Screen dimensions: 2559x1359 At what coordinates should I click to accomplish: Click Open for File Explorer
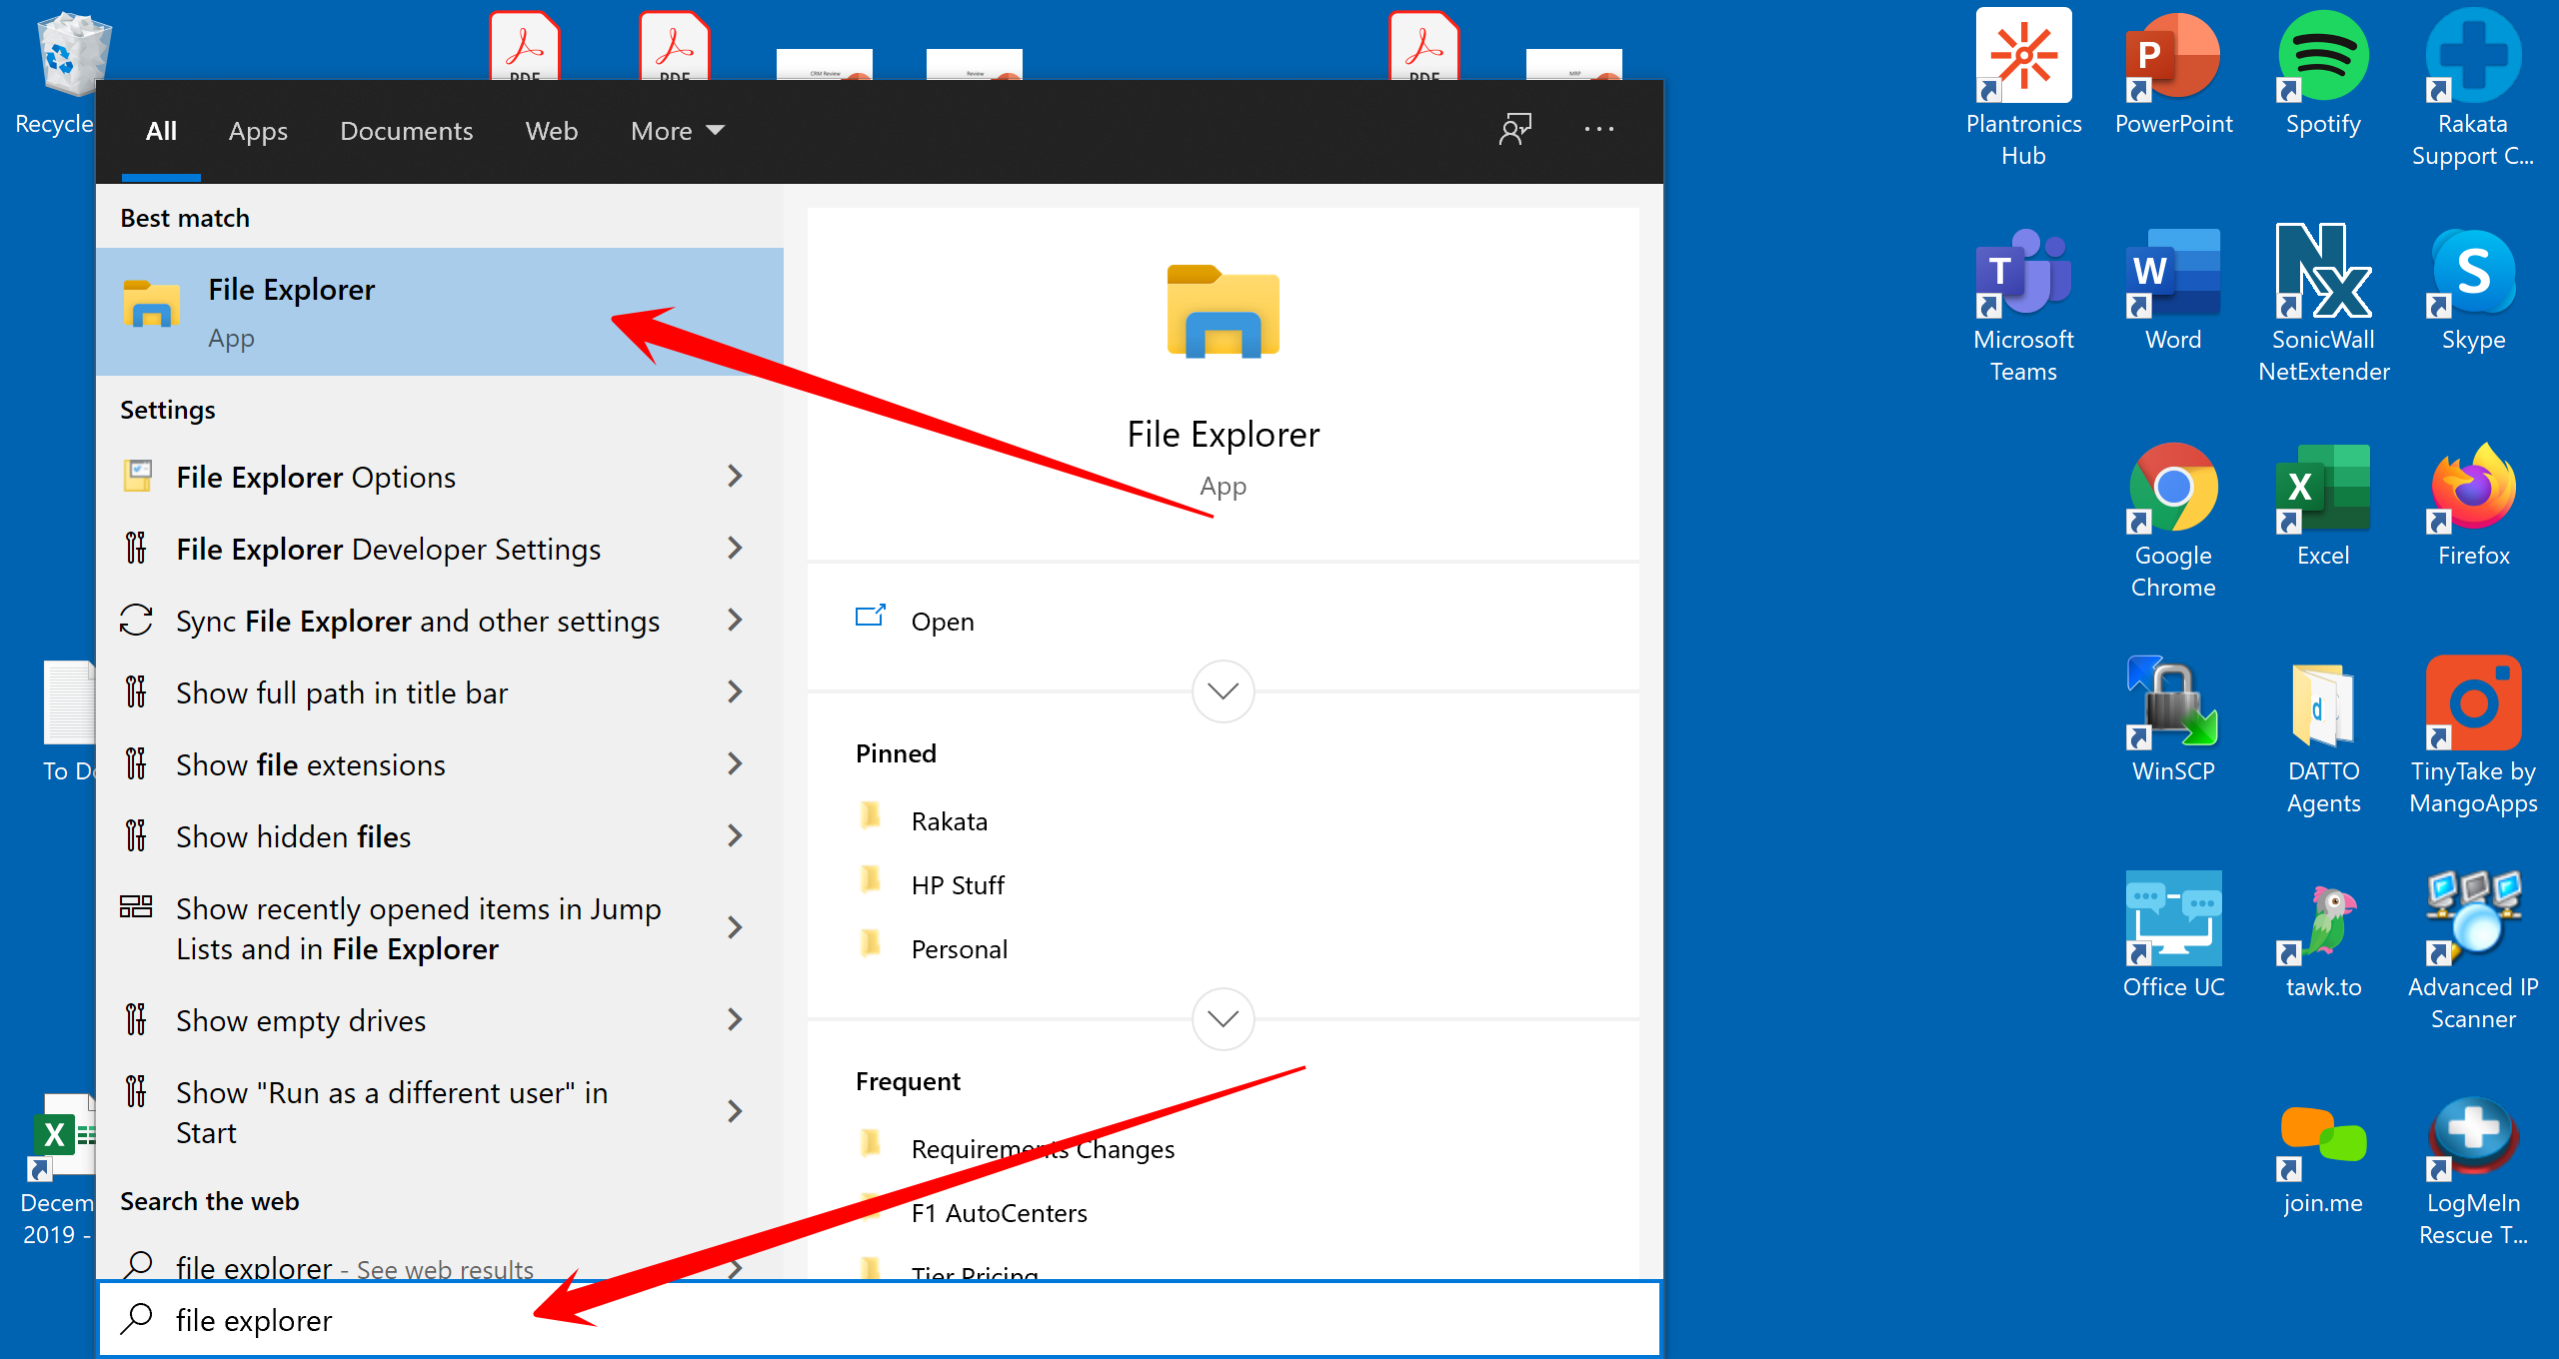[x=941, y=622]
